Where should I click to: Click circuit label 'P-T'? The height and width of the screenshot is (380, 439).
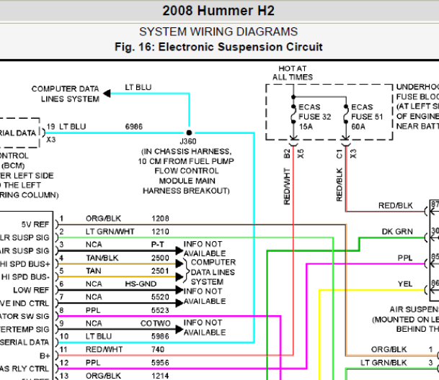(x=157, y=245)
